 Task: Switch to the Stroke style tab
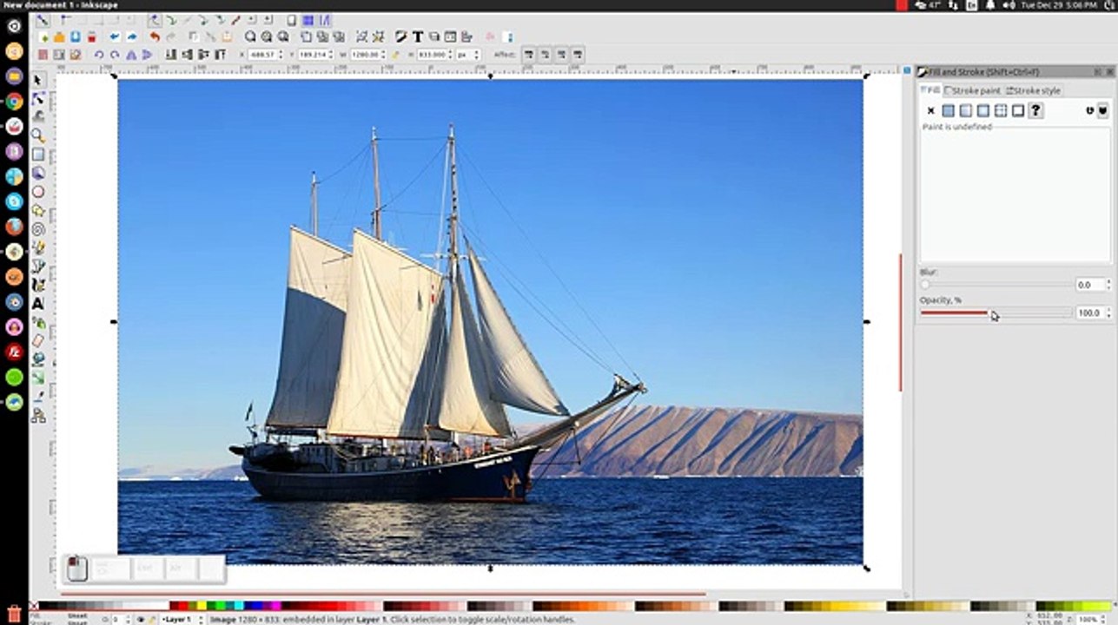pos(1034,90)
